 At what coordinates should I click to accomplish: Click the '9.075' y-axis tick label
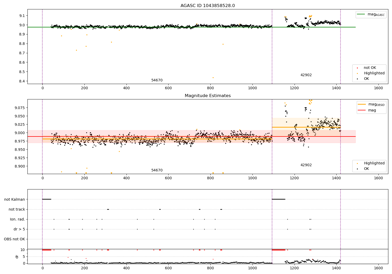[20, 108]
